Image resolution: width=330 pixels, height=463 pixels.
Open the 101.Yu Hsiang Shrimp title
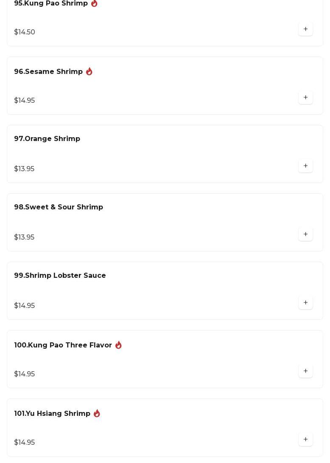tap(52, 414)
